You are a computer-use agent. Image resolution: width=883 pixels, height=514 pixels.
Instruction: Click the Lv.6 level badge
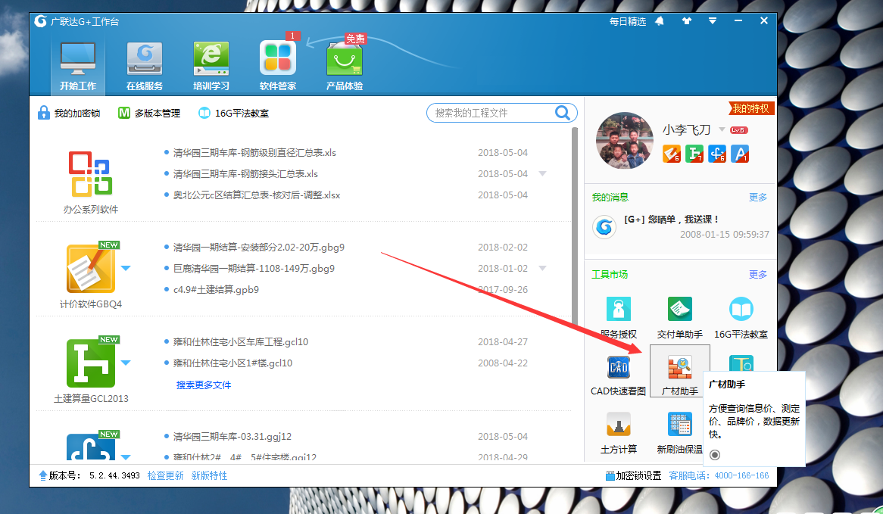tap(738, 130)
